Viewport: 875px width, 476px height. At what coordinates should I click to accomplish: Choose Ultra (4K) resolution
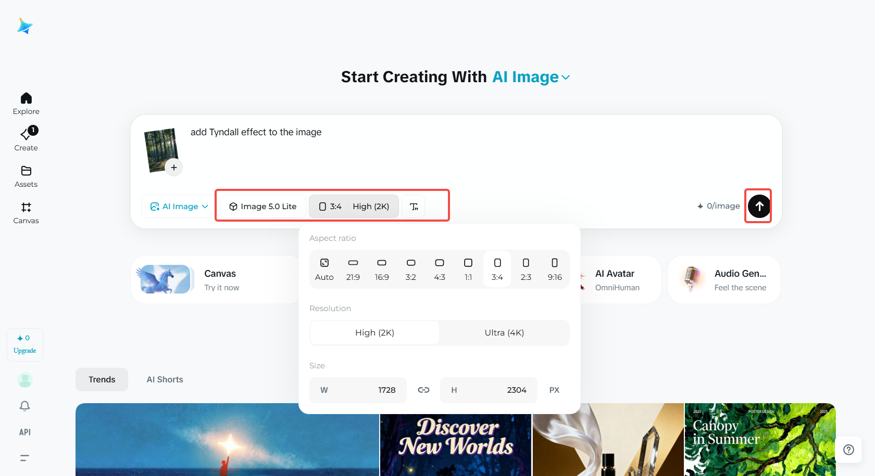(x=504, y=333)
